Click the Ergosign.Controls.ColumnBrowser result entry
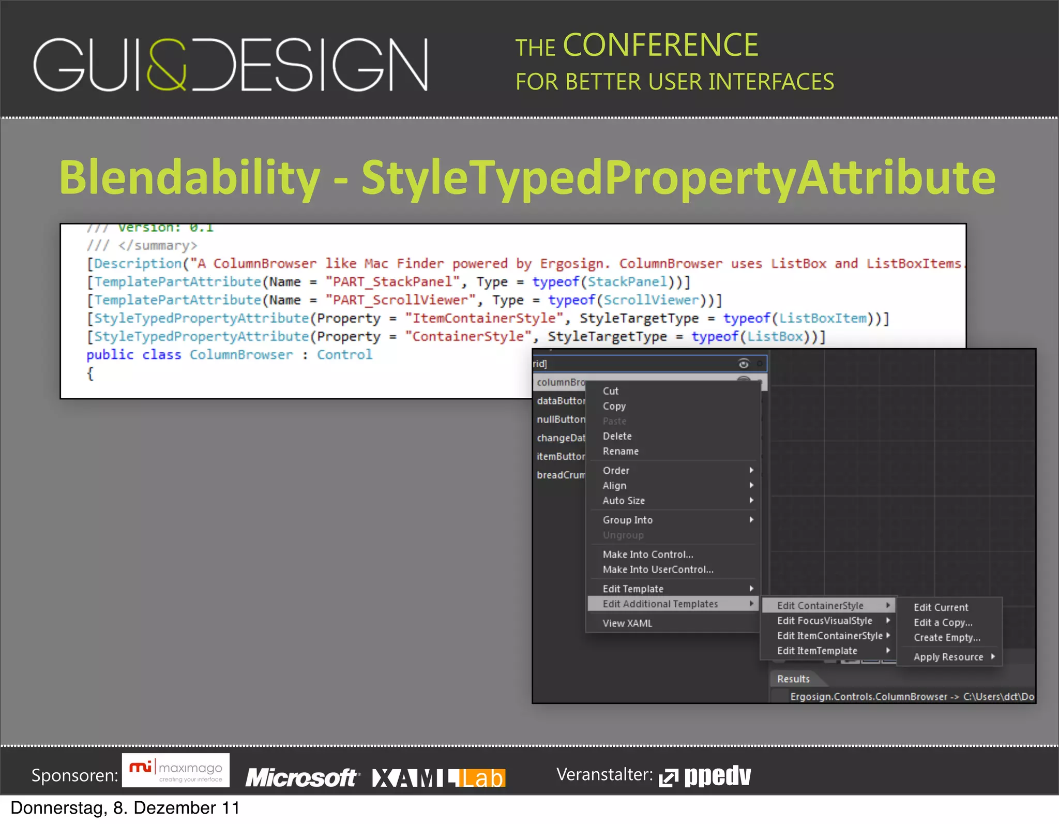 [x=912, y=696]
